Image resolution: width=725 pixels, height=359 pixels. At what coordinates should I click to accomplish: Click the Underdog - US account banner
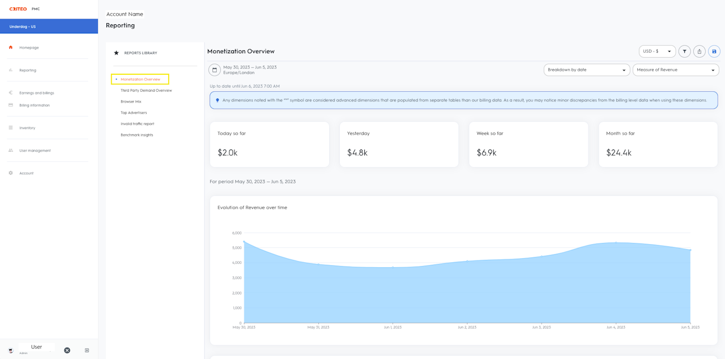click(49, 27)
